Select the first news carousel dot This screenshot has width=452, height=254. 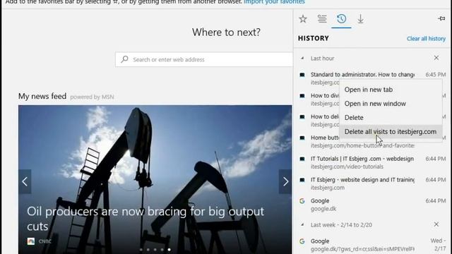(x=141, y=250)
